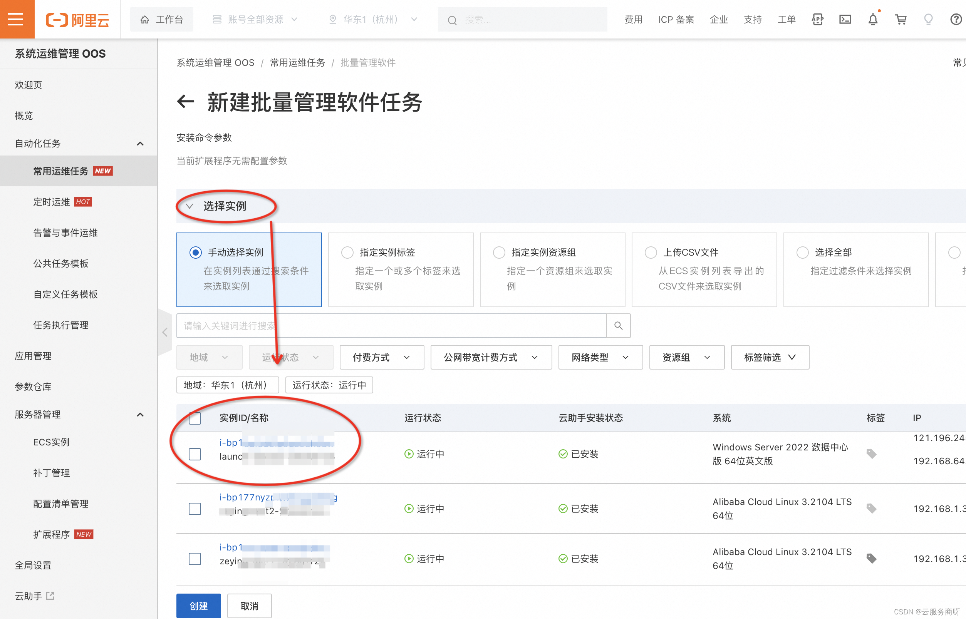Open the 付费方式 filter dropdown
The image size is (966, 619).
click(381, 357)
